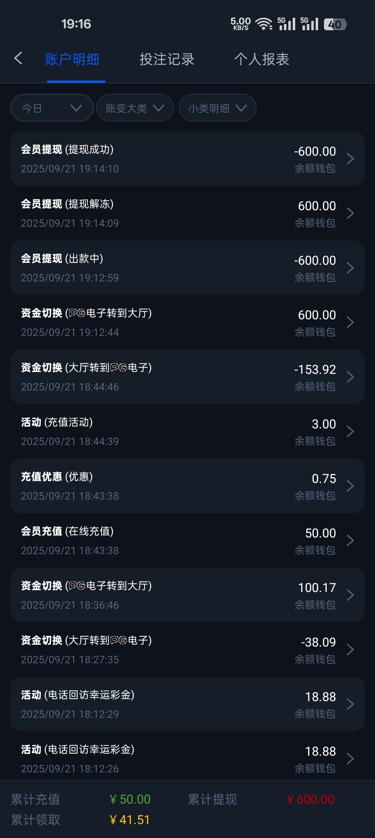Image resolution: width=375 pixels, height=838 pixels.
Task: Tap the Wi-Fi status bar icon
Action: coord(264,24)
